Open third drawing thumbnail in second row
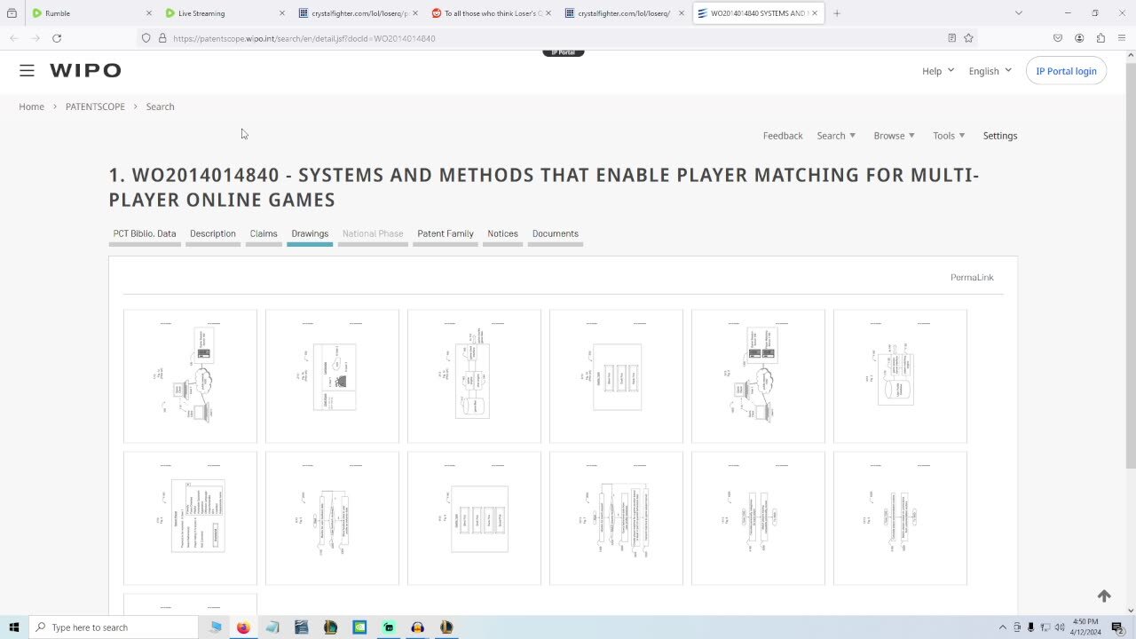The width and height of the screenshot is (1136, 639). 474,518
